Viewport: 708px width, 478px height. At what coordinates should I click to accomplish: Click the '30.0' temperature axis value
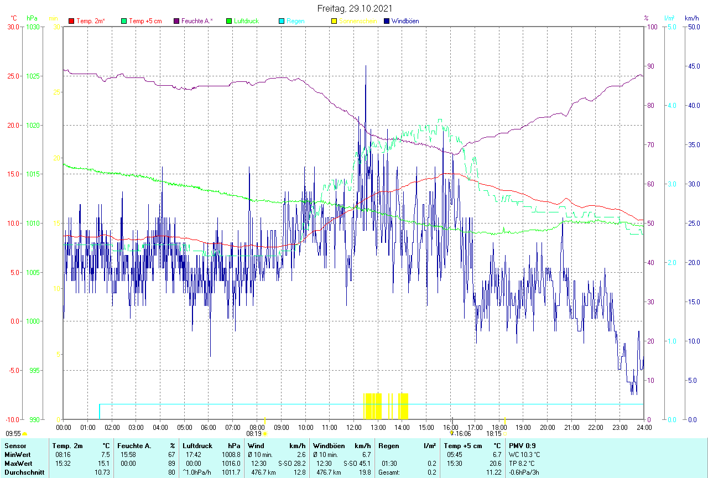click(x=13, y=27)
